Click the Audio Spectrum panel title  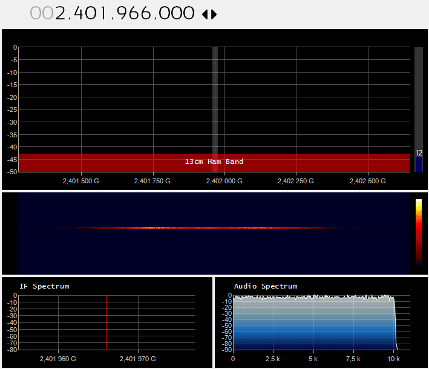click(266, 286)
